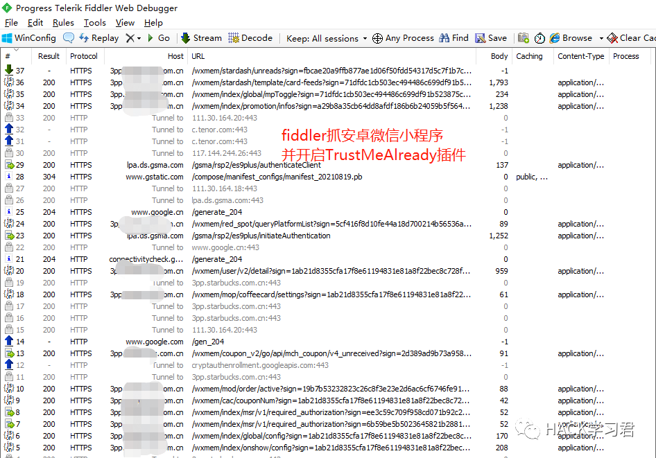Expand the Browse dropdown arrow
This screenshot has height=458, width=656.
click(601, 38)
